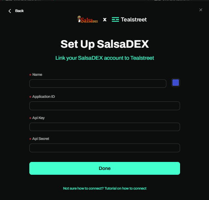209x200 pixels.
Task: Click the Name field label
Action: click(x=37, y=75)
